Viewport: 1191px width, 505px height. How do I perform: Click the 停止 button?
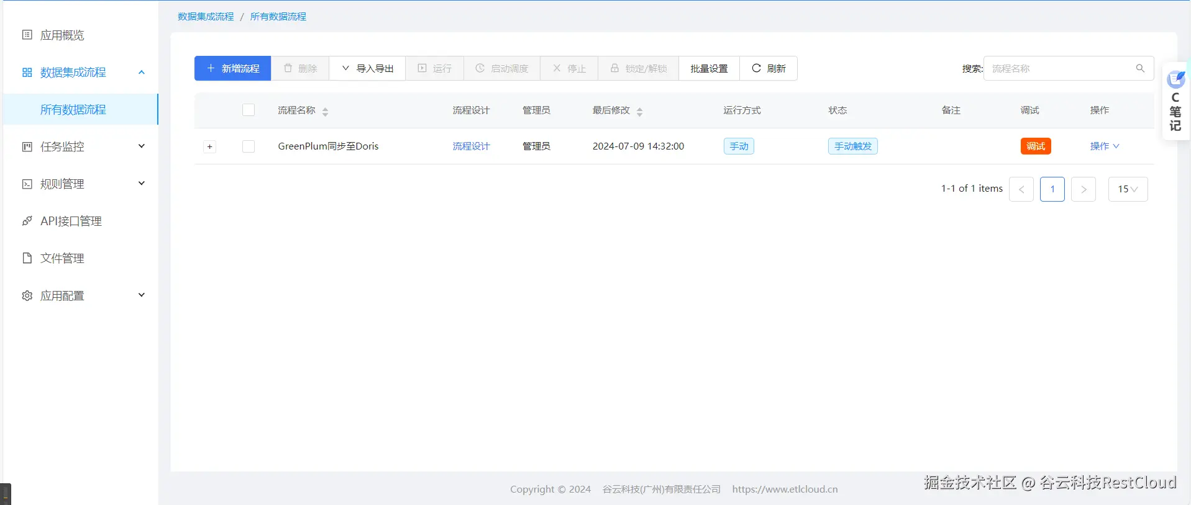point(569,68)
